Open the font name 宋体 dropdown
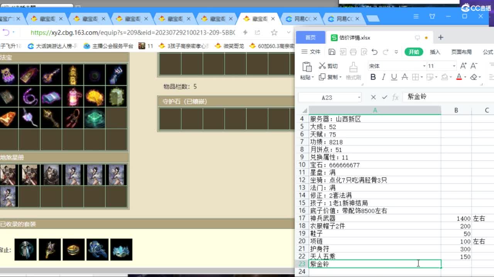Screen dimensions: 494x277 point(424,66)
